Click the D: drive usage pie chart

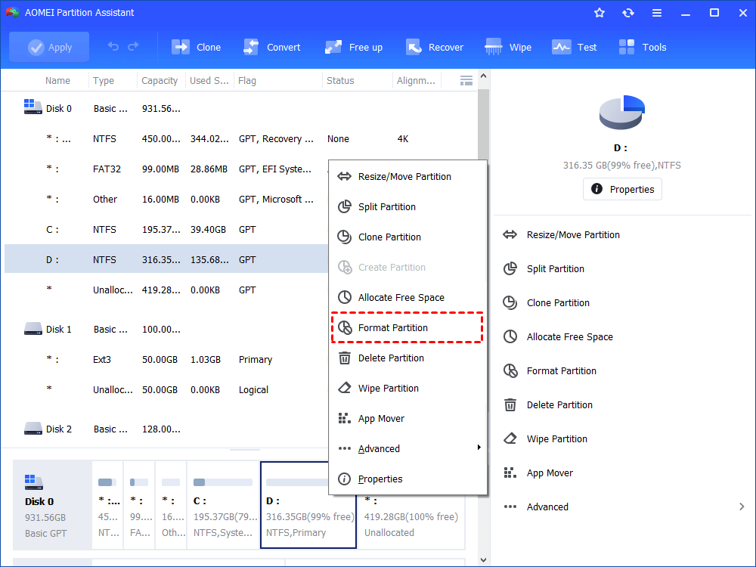pyautogui.click(x=621, y=112)
